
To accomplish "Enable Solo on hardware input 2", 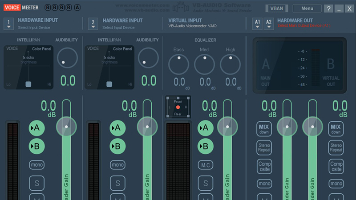I will pyautogui.click(x=117, y=183).
